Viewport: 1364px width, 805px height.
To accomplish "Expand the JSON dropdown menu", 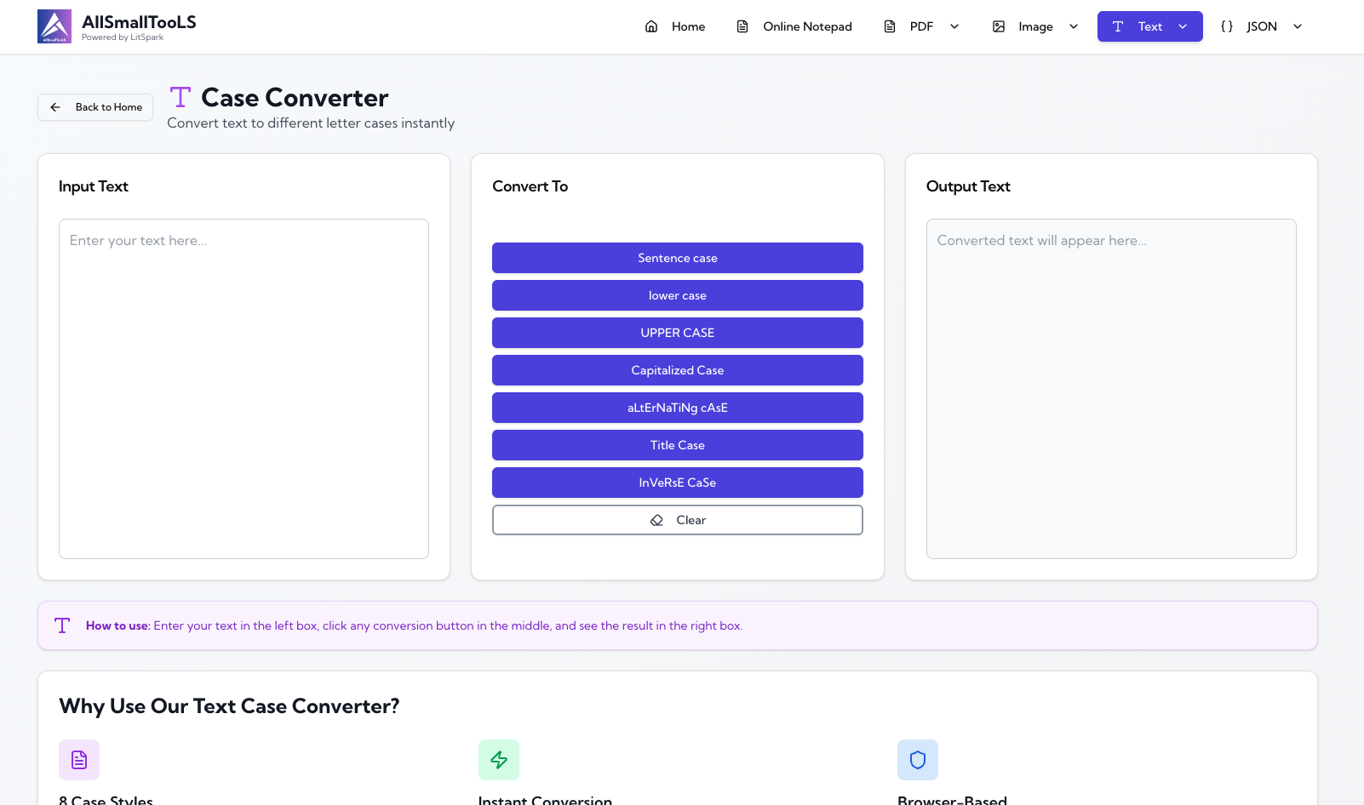I will coord(1297,26).
